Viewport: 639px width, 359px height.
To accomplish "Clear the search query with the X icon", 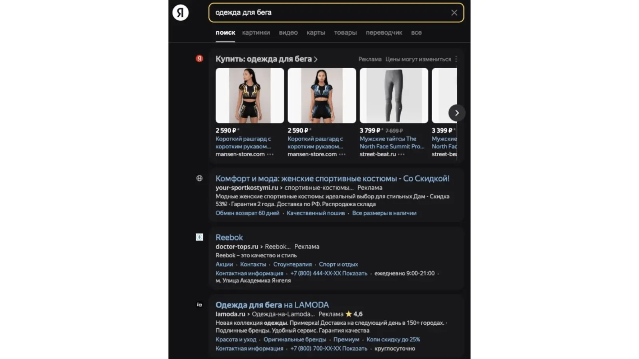I will pos(454,13).
